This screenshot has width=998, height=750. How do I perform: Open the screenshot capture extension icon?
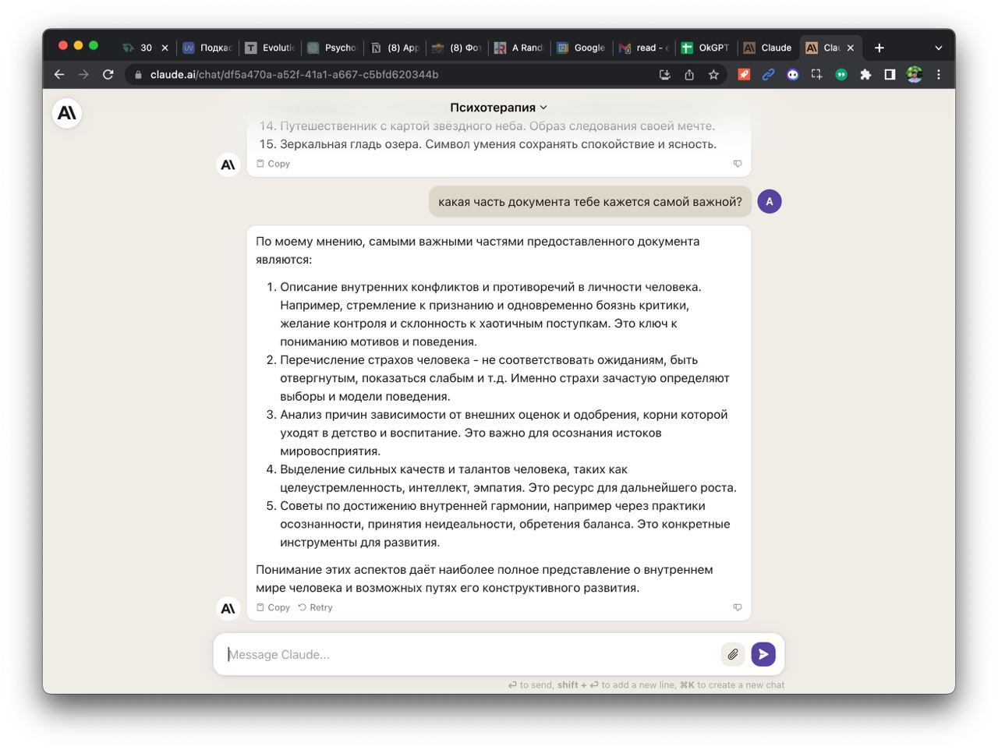pos(816,75)
